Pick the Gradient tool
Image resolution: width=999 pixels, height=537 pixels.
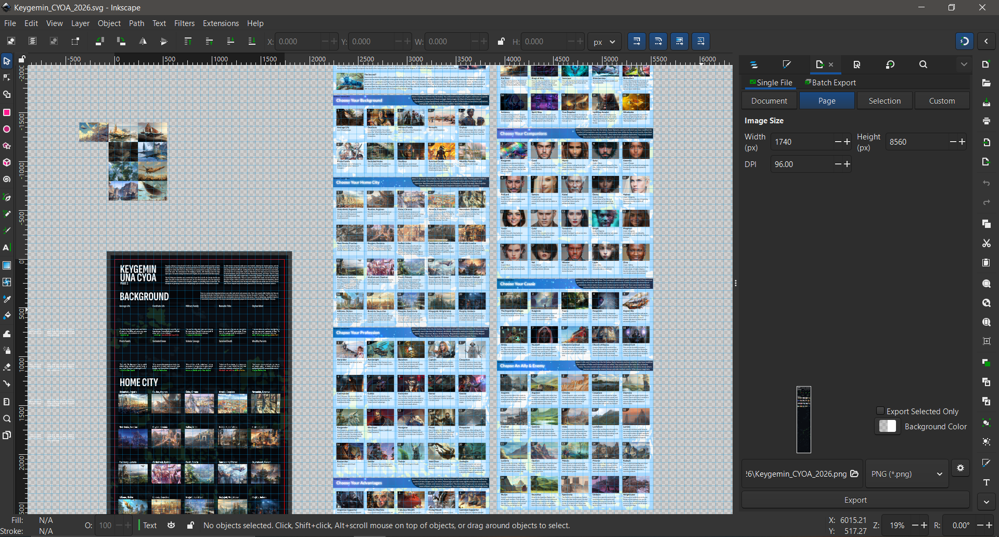[7, 265]
